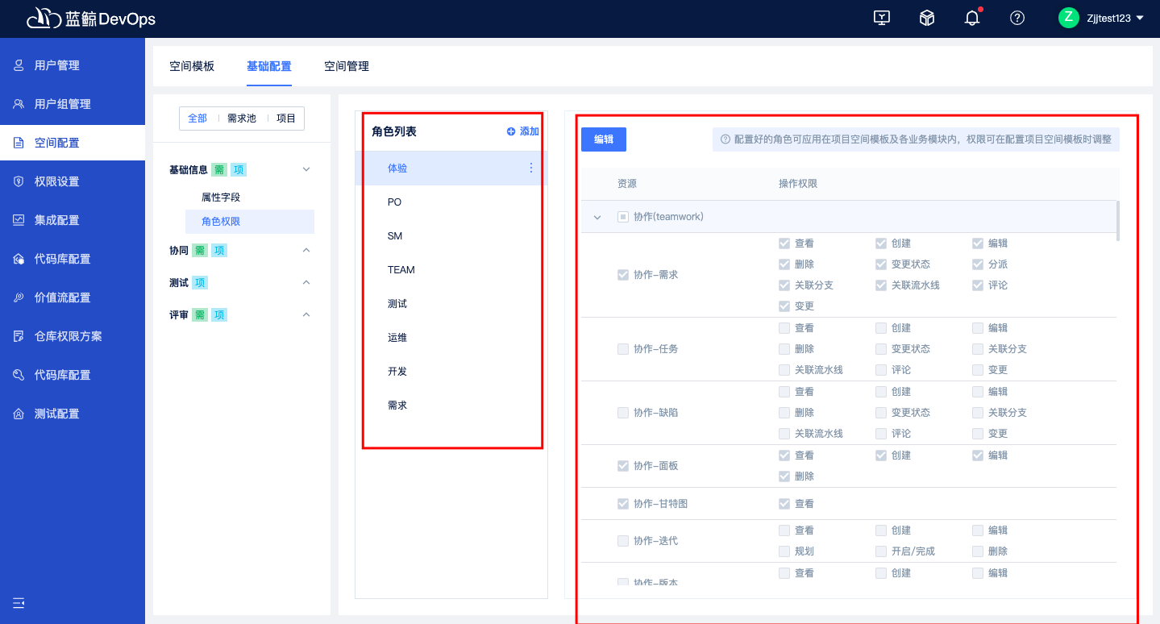
Task: Click the 权限设置 shield icon
Action: tap(19, 181)
